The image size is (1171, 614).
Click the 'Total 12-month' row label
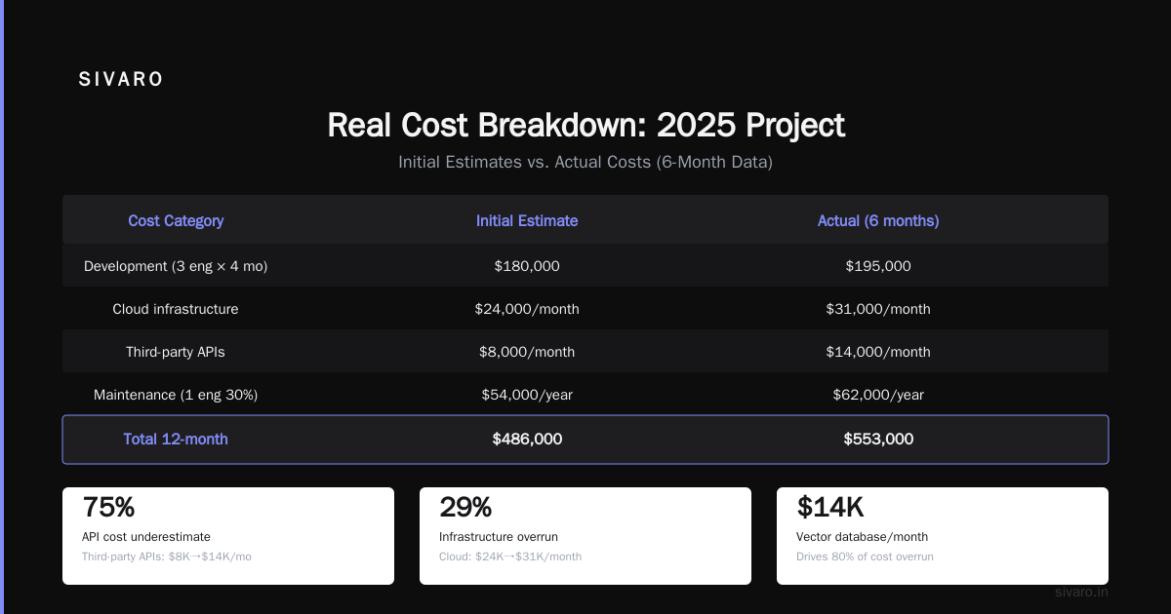coord(176,440)
